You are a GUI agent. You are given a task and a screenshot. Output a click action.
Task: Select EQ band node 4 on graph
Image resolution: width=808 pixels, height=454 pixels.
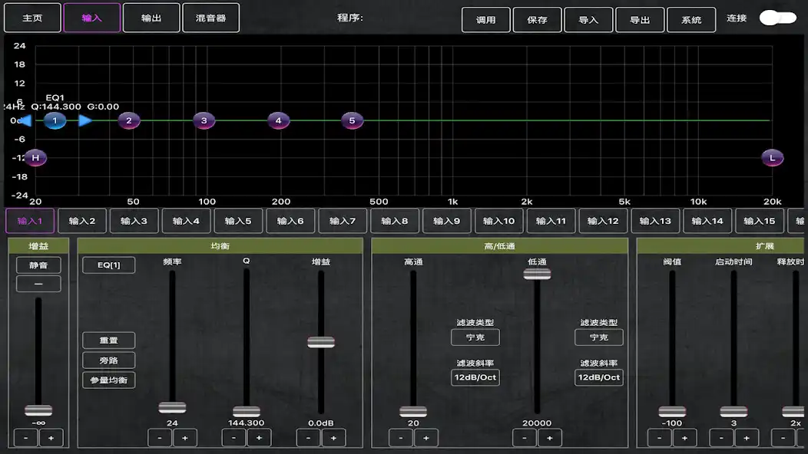(278, 120)
